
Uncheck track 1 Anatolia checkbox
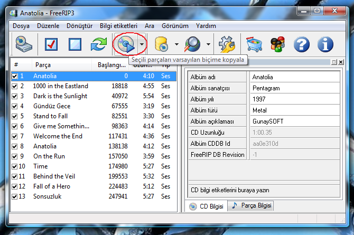[x=15, y=76]
